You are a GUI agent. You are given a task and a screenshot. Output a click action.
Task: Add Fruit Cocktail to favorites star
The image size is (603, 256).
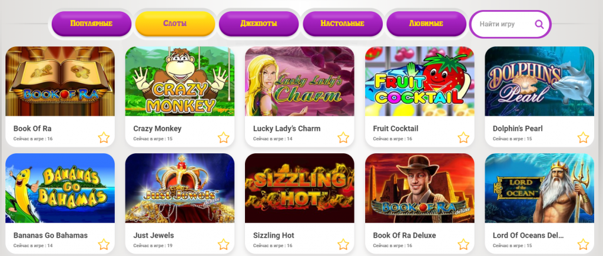(463, 137)
